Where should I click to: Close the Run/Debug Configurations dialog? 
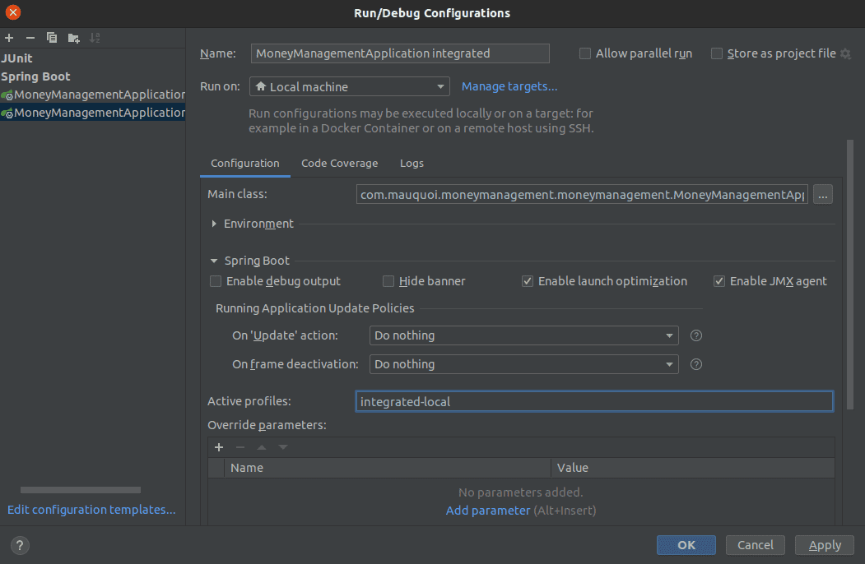coord(12,12)
